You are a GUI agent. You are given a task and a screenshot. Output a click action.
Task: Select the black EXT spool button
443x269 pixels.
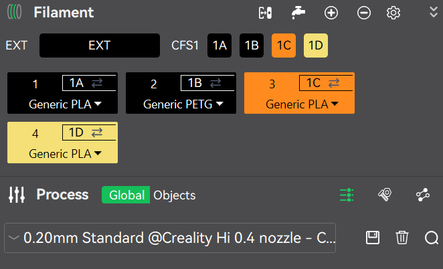coord(100,46)
